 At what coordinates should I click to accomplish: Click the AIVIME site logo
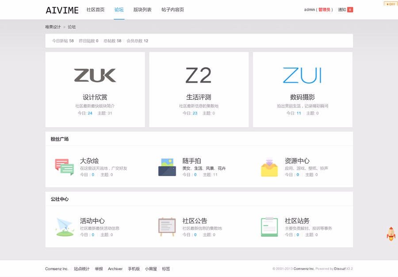tap(62, 10)
